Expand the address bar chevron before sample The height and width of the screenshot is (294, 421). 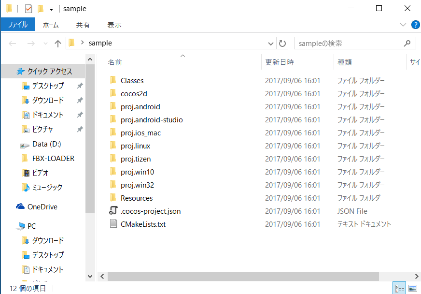(83, 43)
